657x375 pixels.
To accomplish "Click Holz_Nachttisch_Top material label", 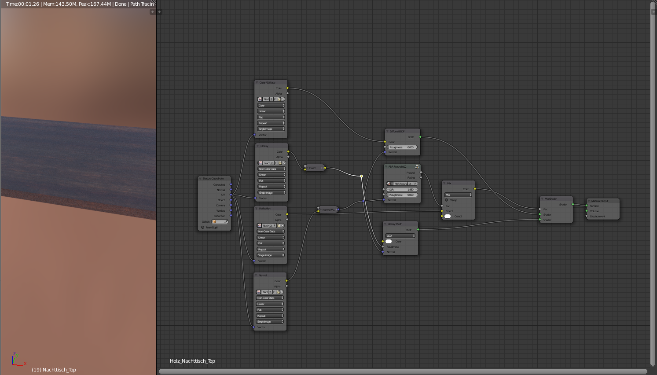I will (192, 361).
